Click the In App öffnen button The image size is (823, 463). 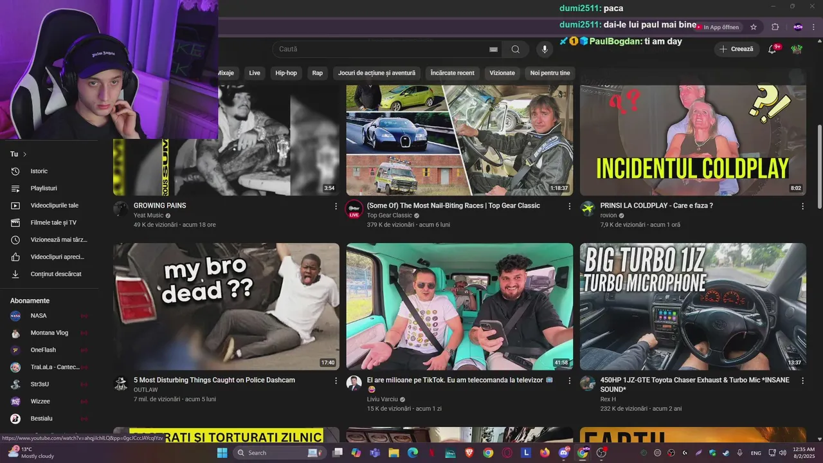718,27
